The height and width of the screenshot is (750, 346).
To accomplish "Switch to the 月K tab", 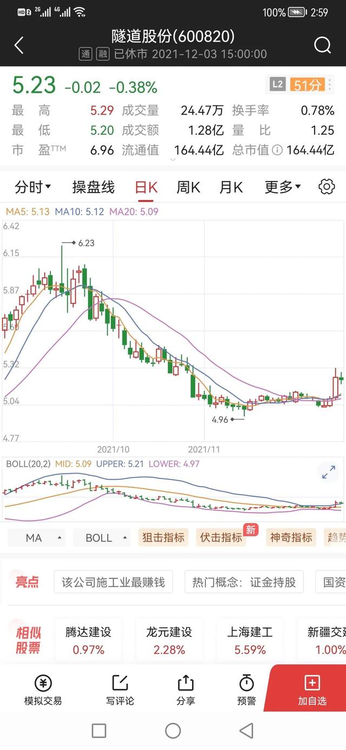I will pos(231,188).
